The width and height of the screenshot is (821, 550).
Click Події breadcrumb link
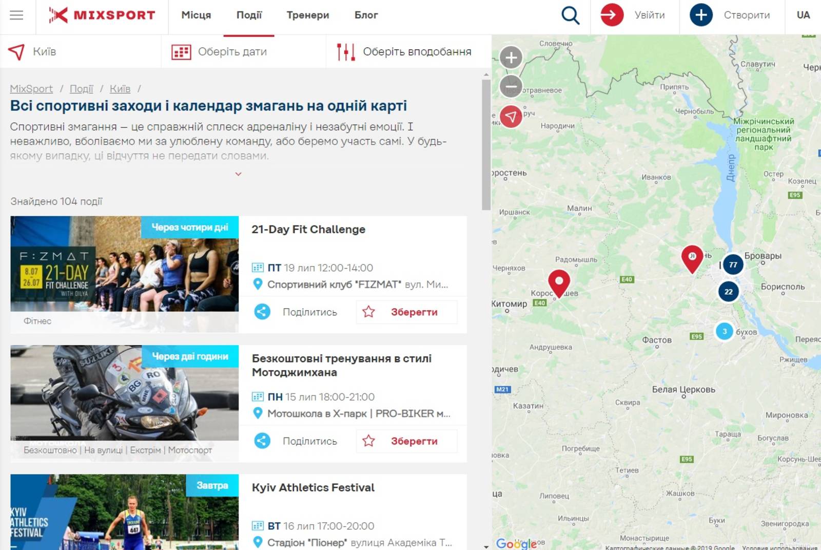point(82,89)
